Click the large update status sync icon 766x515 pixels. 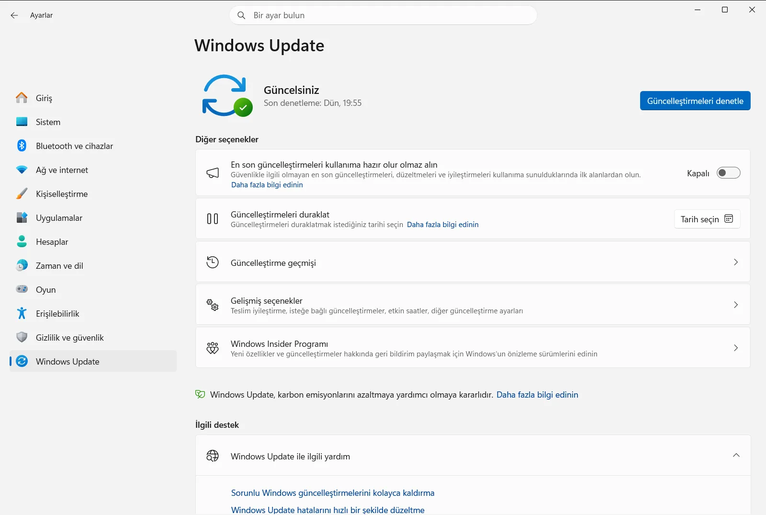227,95
